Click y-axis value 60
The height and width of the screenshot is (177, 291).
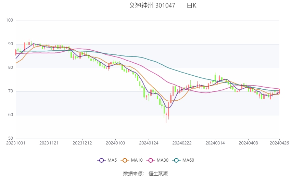coord(11,115)
